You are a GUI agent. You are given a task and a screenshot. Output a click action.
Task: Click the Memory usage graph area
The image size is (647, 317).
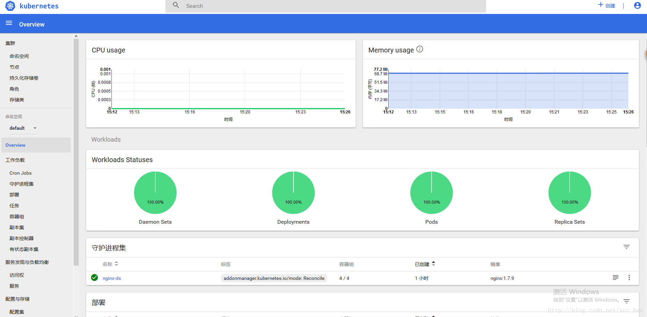pyautogui.click(x=508, y=91)
